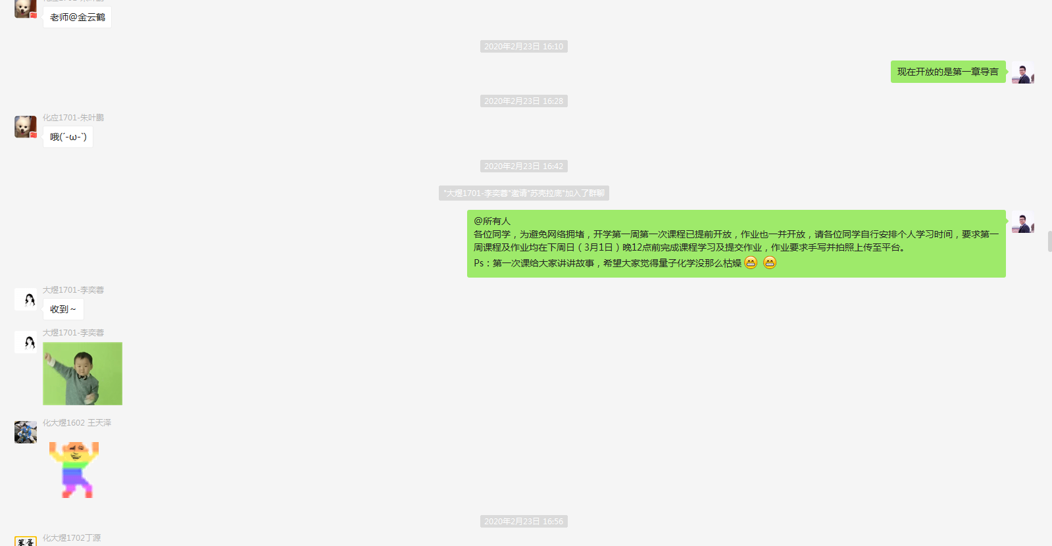Click sender name 化应1701-朱叶鹏
This screenshot has height=546, width=1052.
click(73, 118)
